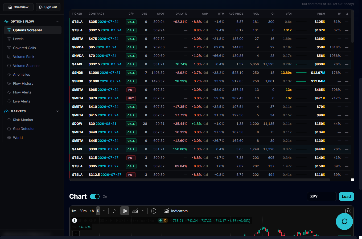
Task: Select the Candles chart style icon
Action: [x=125, y=211]
